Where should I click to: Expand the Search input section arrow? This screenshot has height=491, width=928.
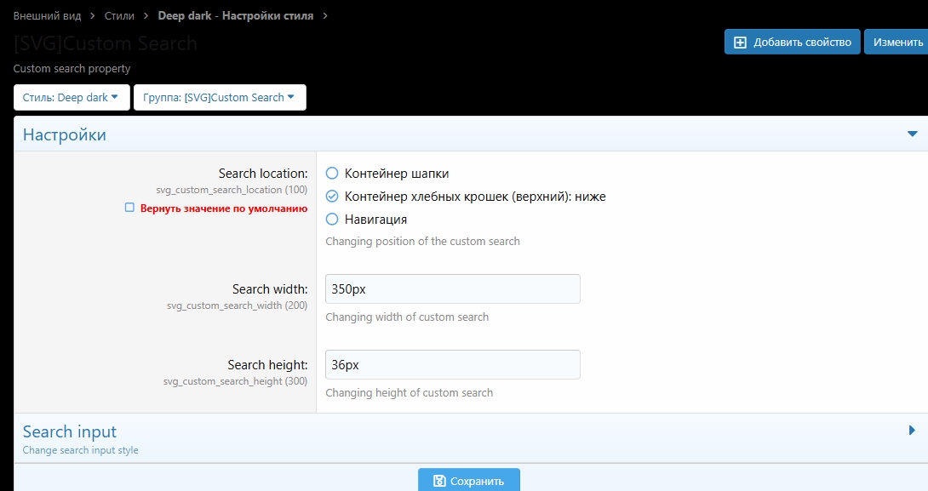click(912, 430)
